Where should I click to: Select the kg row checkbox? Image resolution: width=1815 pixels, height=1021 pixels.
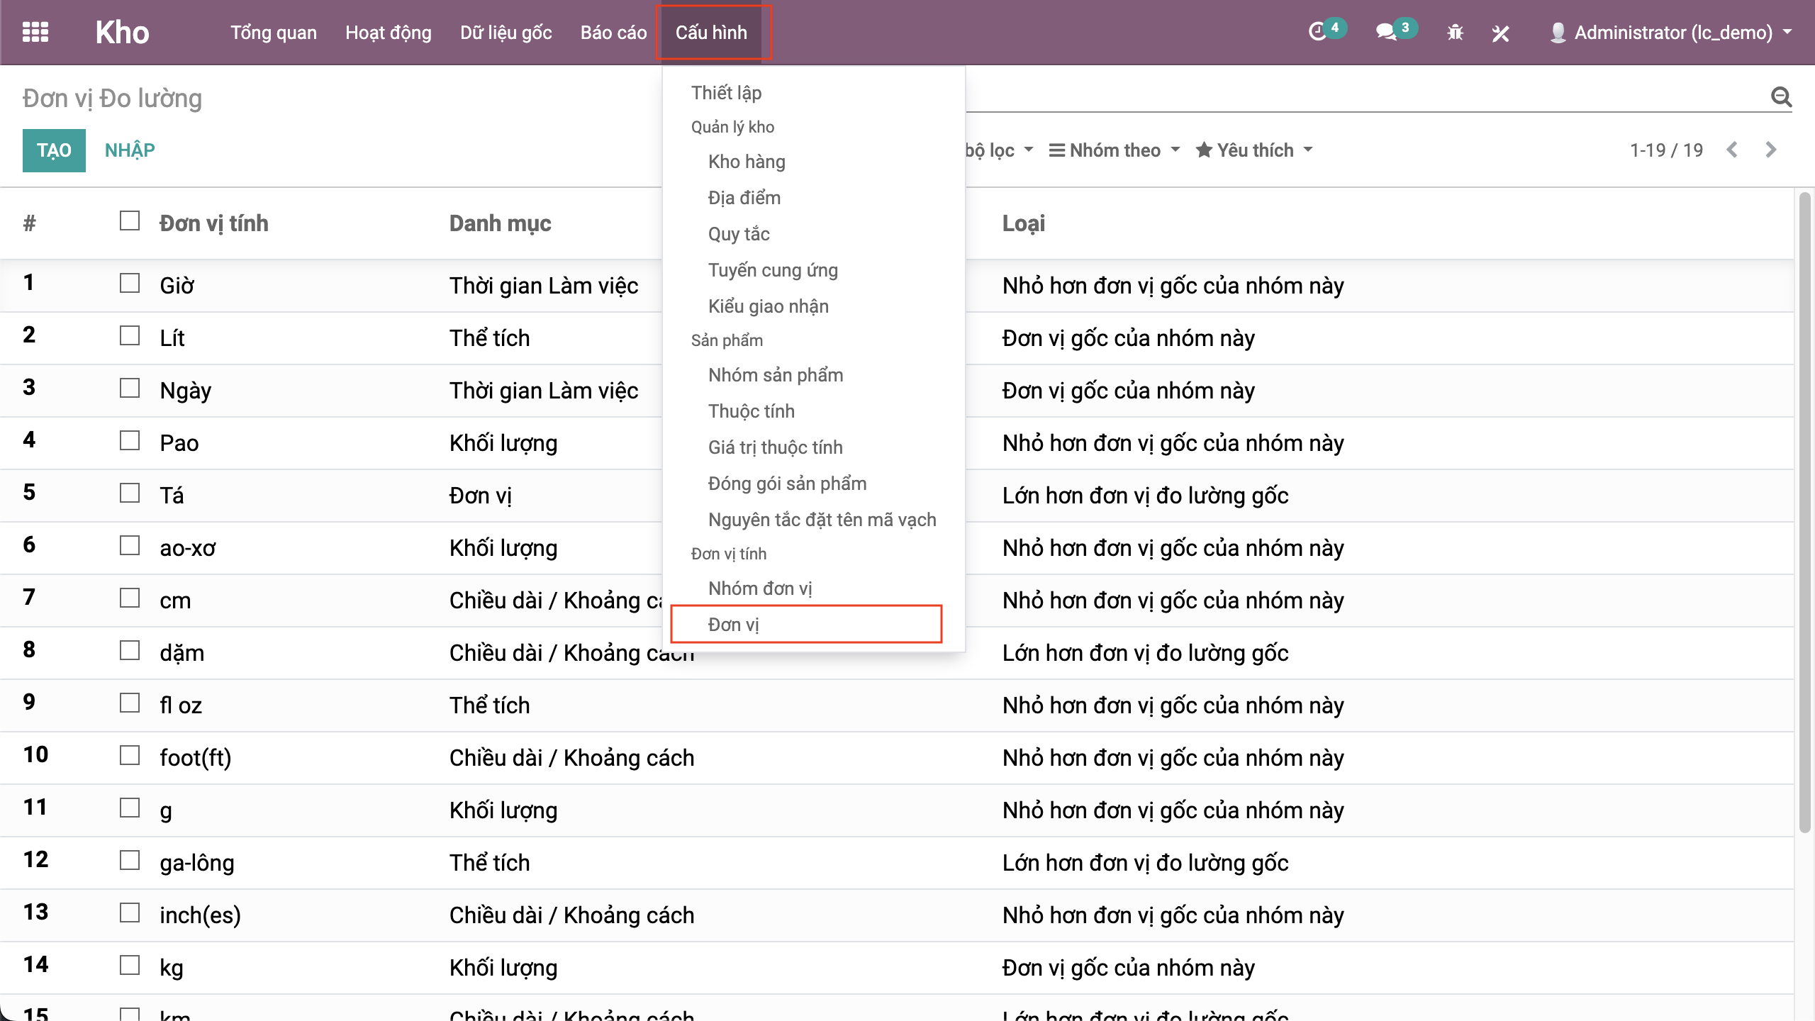coord(130,966)
